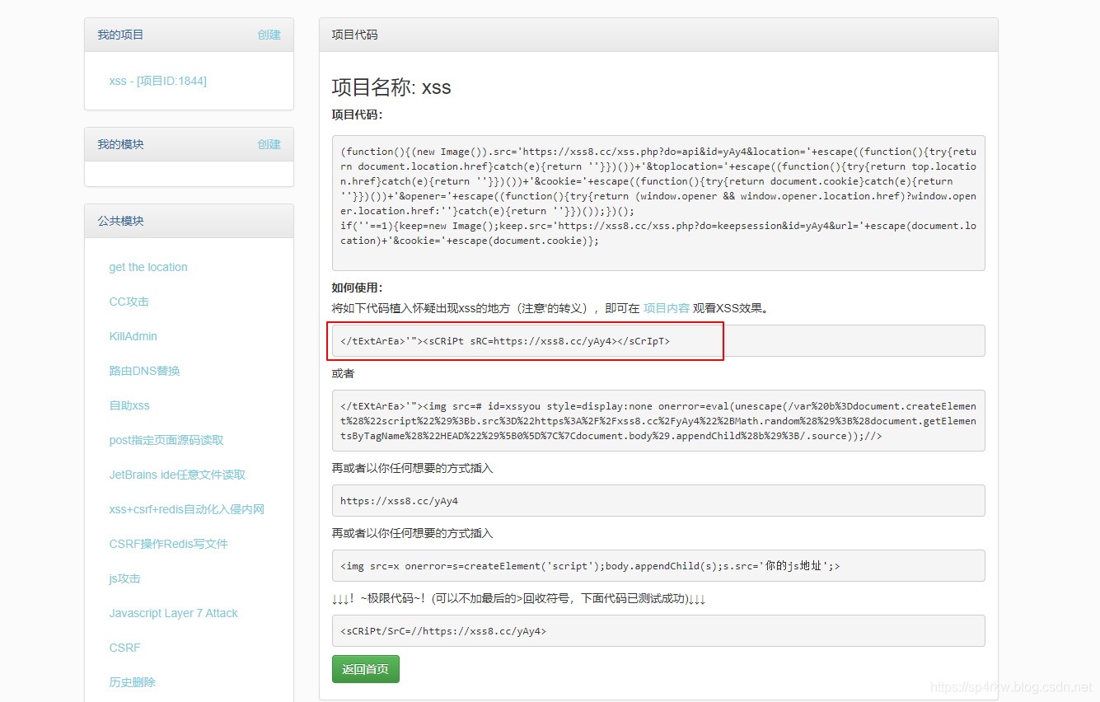Image resolution: width=1100 pixels, height=702 pixels.
Task: Open CSRF操作Redis写文件 module
Action: point(168,544)
